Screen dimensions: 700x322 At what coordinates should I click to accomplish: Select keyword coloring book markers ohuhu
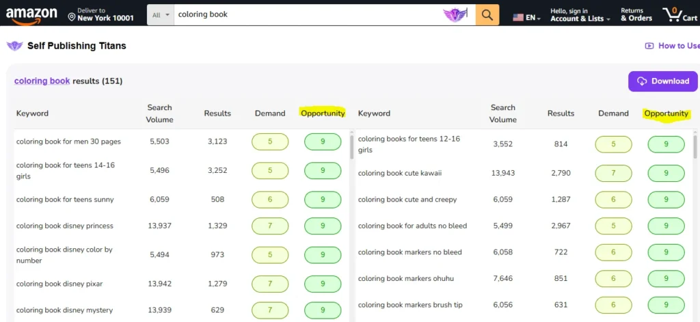coord(406,279)
